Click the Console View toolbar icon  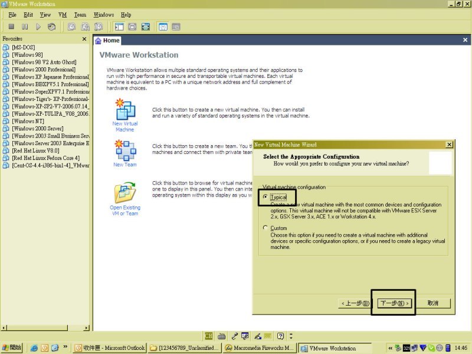coord(176,27)
